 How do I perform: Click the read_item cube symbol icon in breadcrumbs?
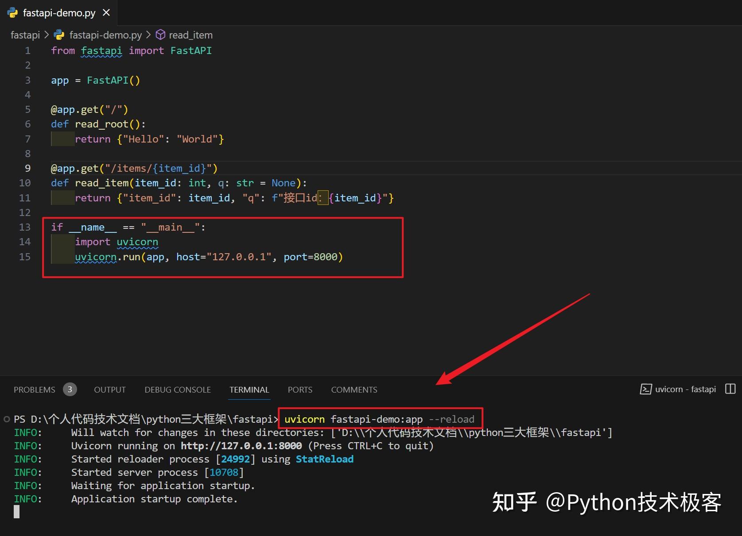pyautogui.click(x=160, y=35)
